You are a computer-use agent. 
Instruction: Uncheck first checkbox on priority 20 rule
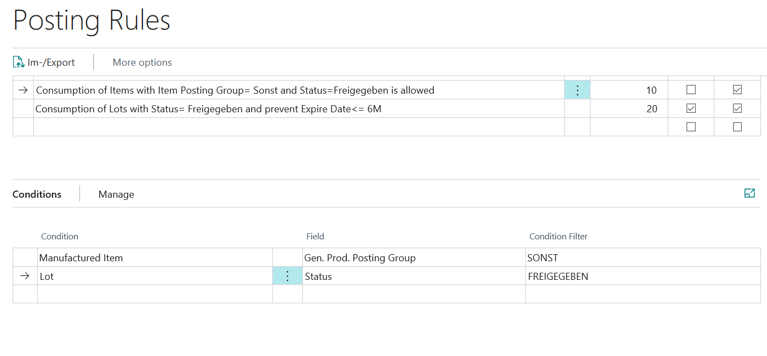[x=691, y=108]
